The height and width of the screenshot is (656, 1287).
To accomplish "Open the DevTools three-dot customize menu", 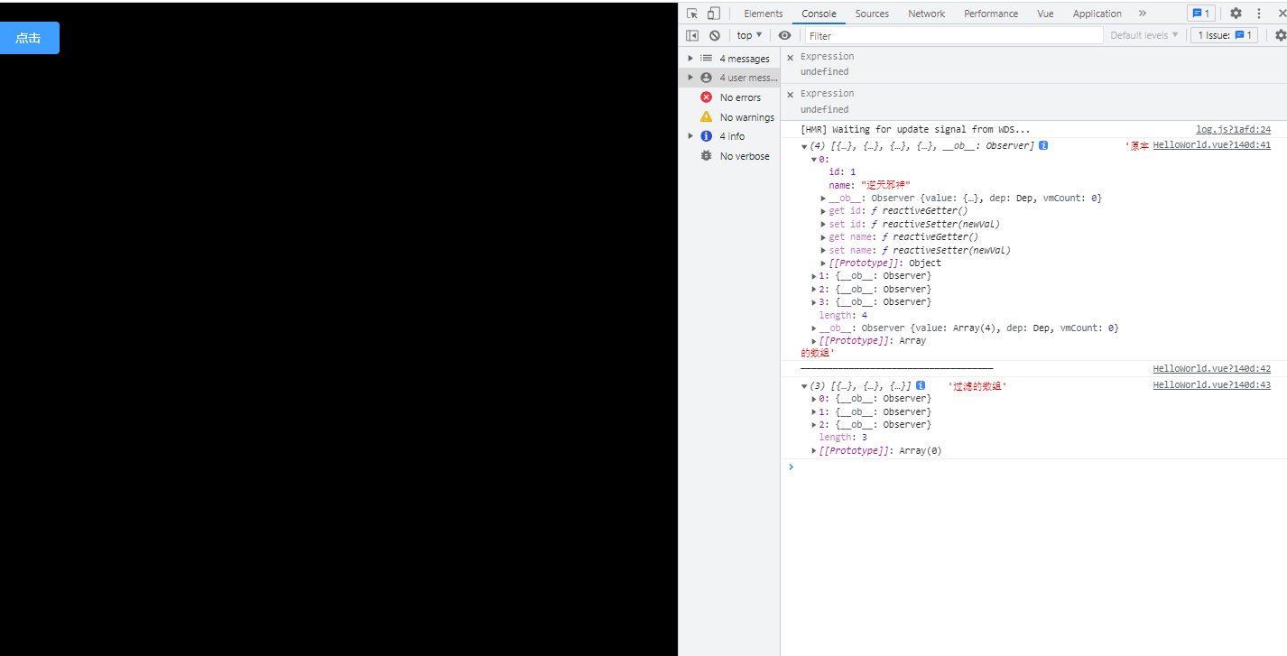I will 1259,14.
